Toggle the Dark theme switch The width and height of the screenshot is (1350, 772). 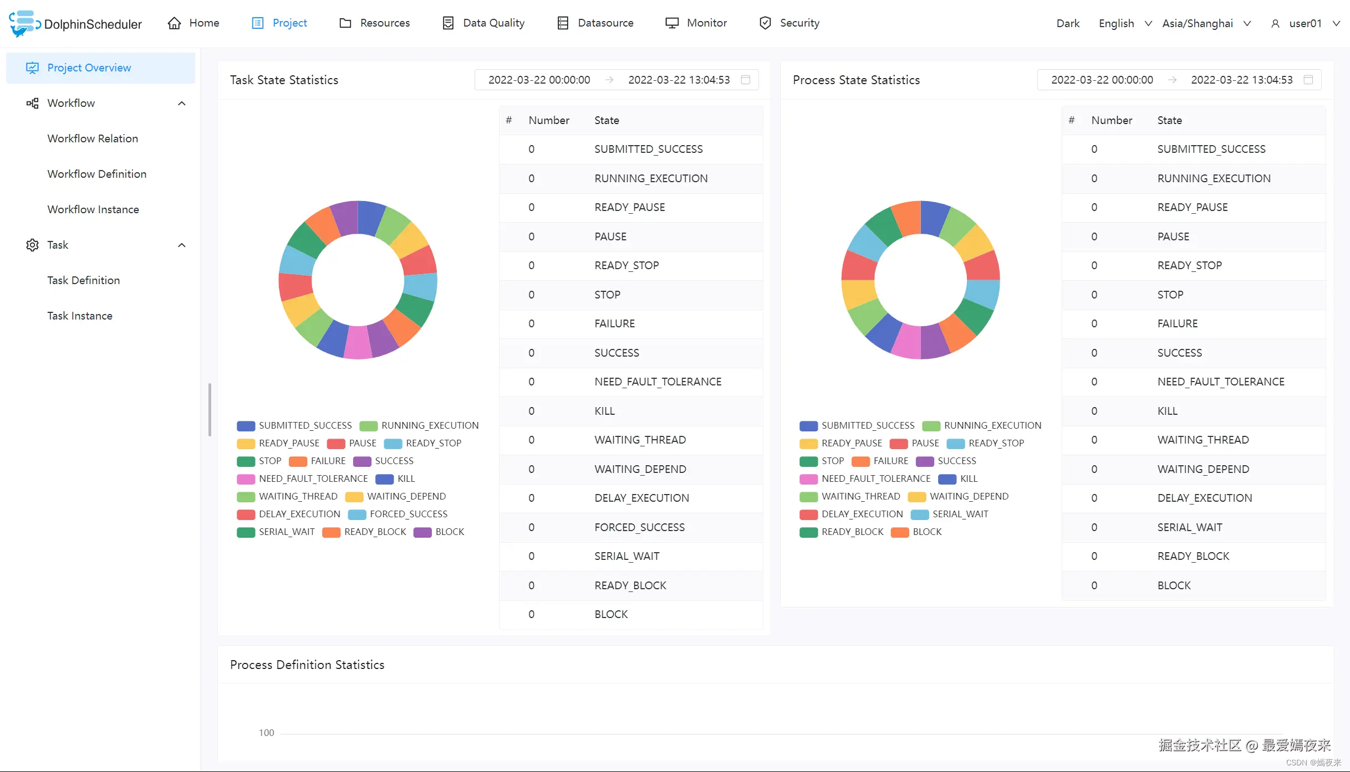tap(1068, 23)
